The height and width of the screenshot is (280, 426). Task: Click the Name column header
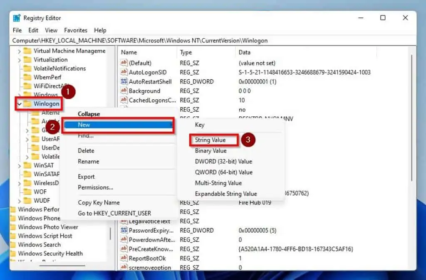click(129, 52)
